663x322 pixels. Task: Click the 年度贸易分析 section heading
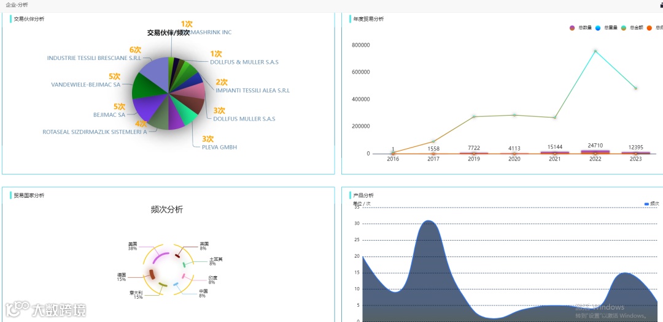point(369,19)
